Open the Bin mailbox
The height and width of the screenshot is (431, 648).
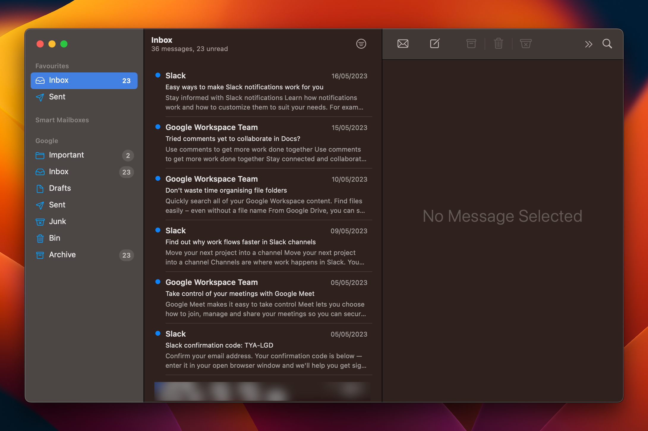[x=54, y=238]
